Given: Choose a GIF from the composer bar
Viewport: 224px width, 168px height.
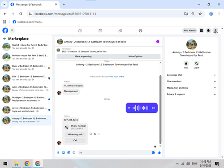Looking at the screenshot, I should [74, 153].
